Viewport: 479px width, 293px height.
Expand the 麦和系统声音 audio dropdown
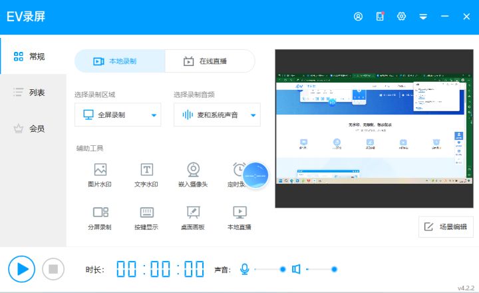click(217, 115)
